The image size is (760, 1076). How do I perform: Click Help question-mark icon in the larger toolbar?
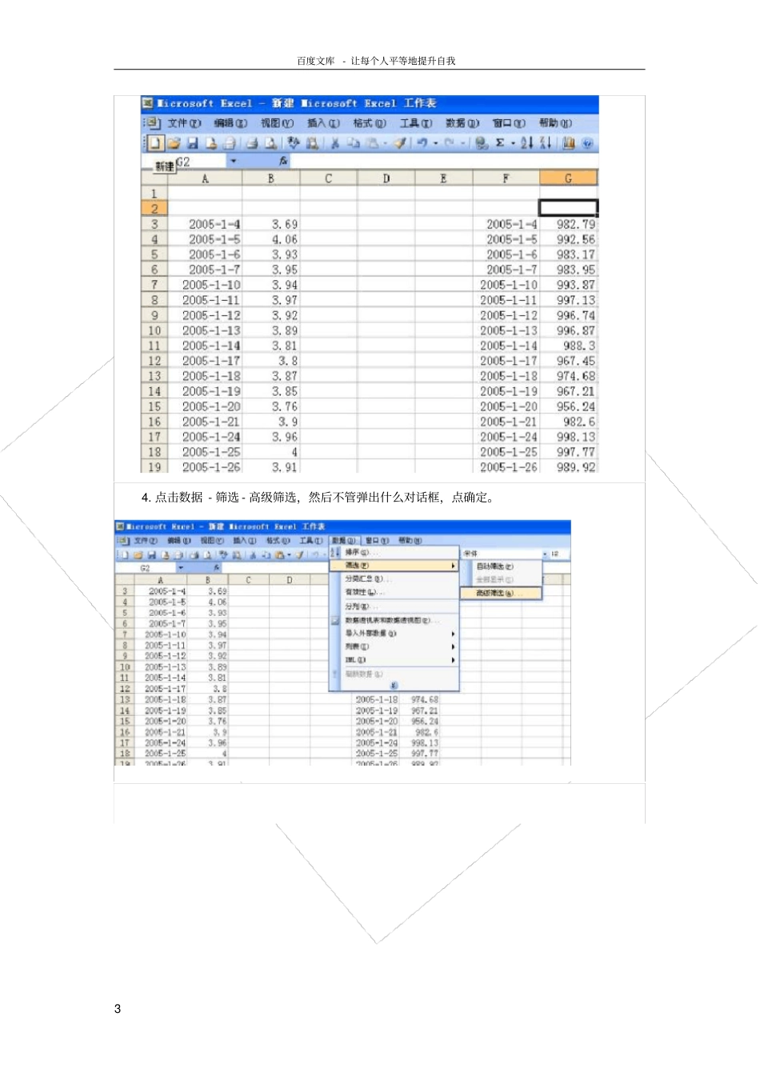586,143
